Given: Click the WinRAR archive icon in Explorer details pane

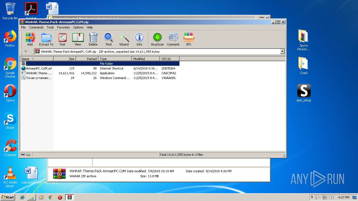Looking at the screenshot, I should [x=60, y=174].
